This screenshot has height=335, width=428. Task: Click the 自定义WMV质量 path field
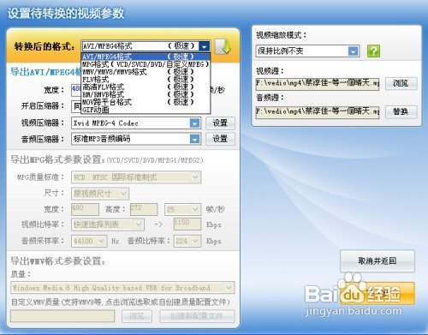pos(62,316)
